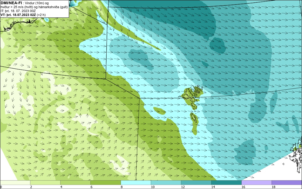Screen dimensions: 302x189
Task: Click the scale label '18'
Action: (x=273, y=187)
